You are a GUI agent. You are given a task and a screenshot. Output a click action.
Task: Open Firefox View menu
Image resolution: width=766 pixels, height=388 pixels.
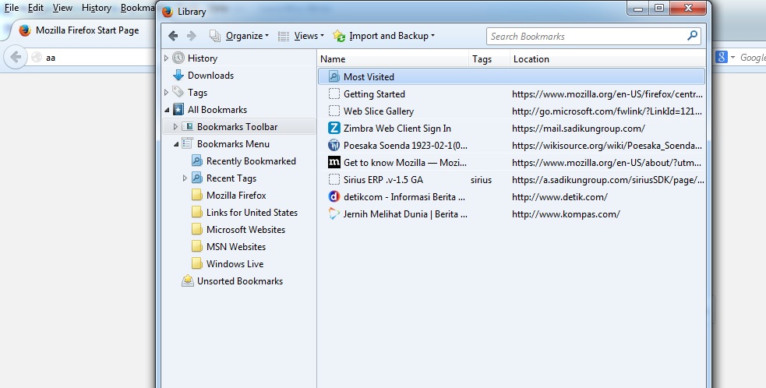point(62,8)
